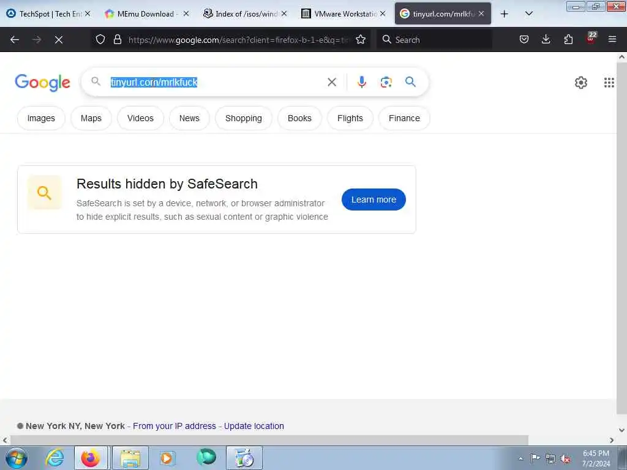Clear the Google search box text
This screenshot has width=627, height=470.
[x=332, y=83]
